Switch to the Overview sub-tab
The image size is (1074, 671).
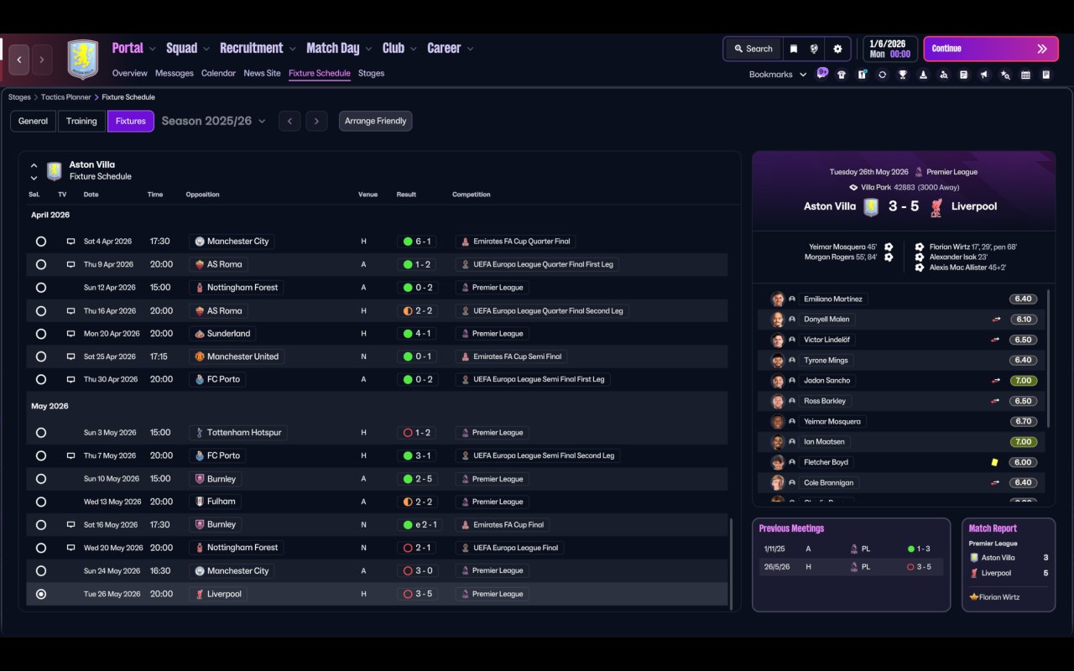[129, 73]
